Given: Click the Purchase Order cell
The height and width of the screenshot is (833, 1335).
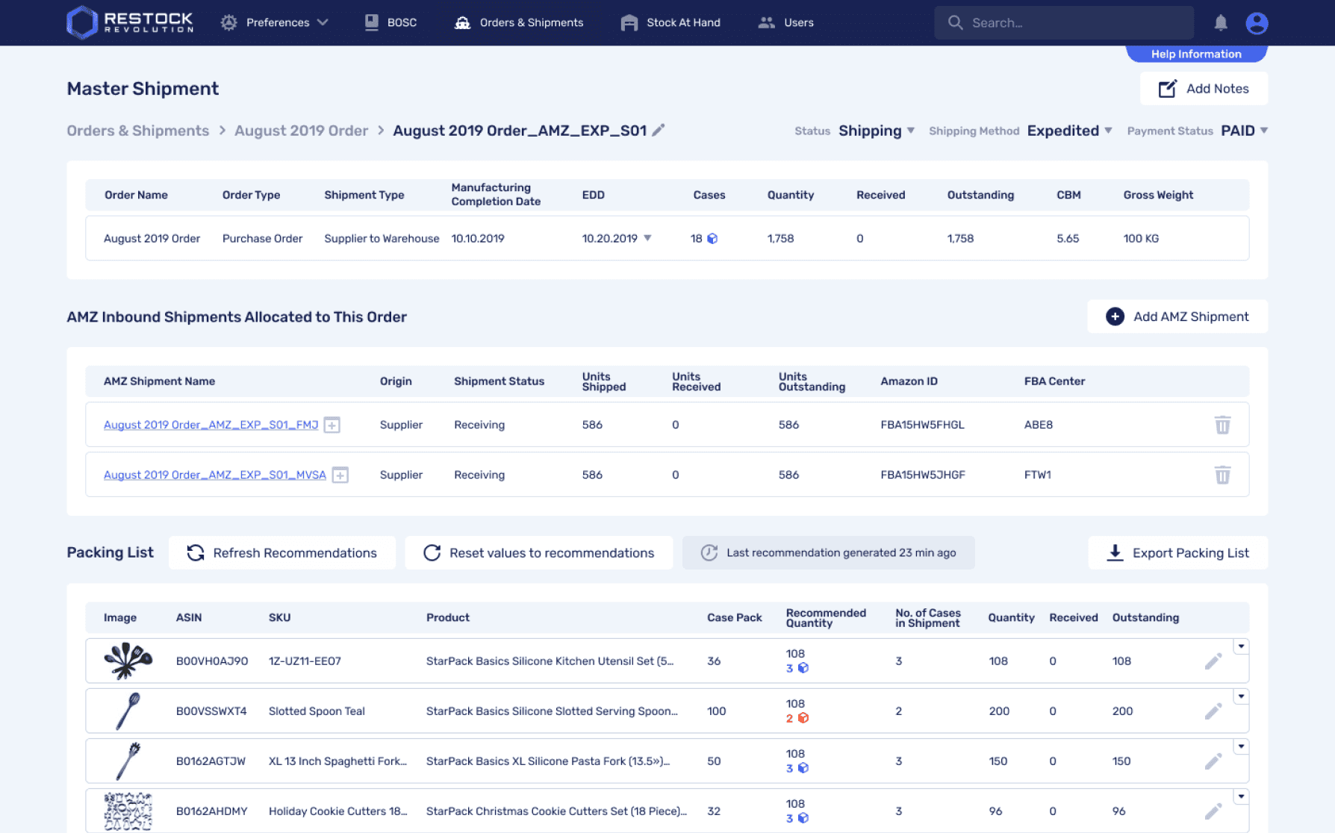Looking at the screenshot, I should pyautogui.click(x=262, y=239).
